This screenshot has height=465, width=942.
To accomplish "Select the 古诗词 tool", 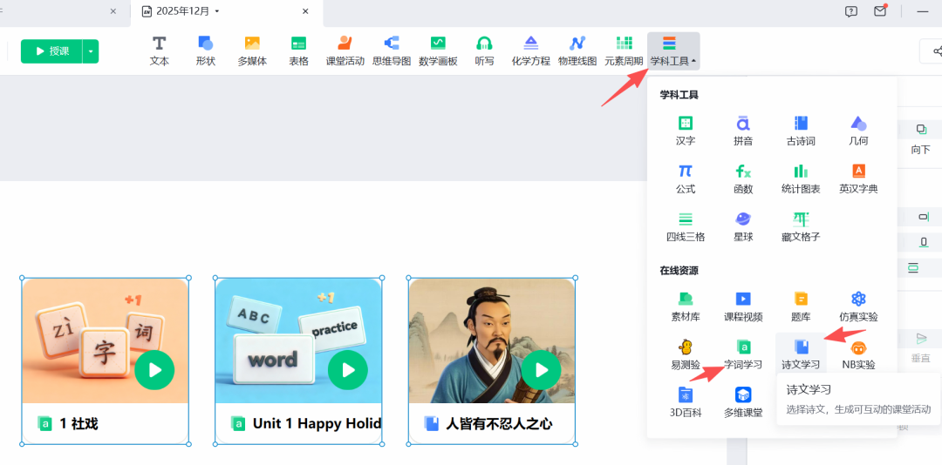I will point(801,131).
